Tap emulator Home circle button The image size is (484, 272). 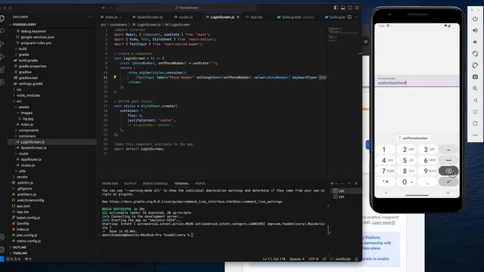pyautogui.click(x=475, y=112)
